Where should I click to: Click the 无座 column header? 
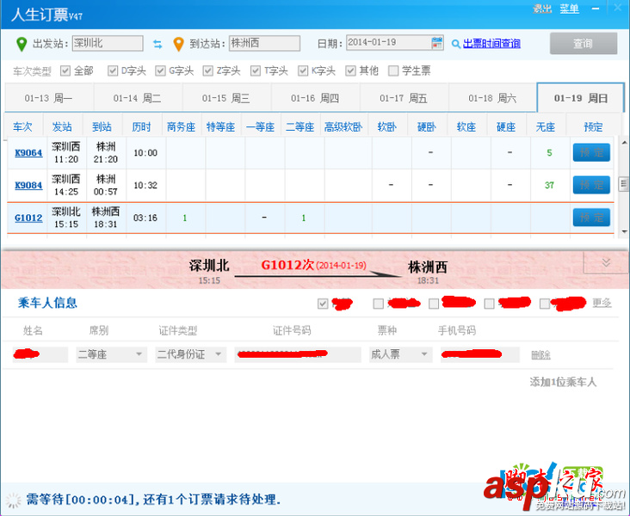coord(545,127)
